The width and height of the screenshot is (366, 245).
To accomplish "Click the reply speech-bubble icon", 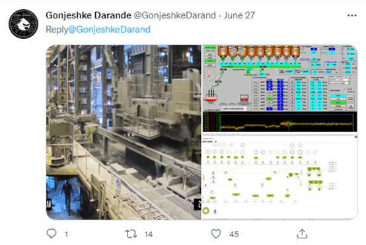I will (x=52, y=234).
